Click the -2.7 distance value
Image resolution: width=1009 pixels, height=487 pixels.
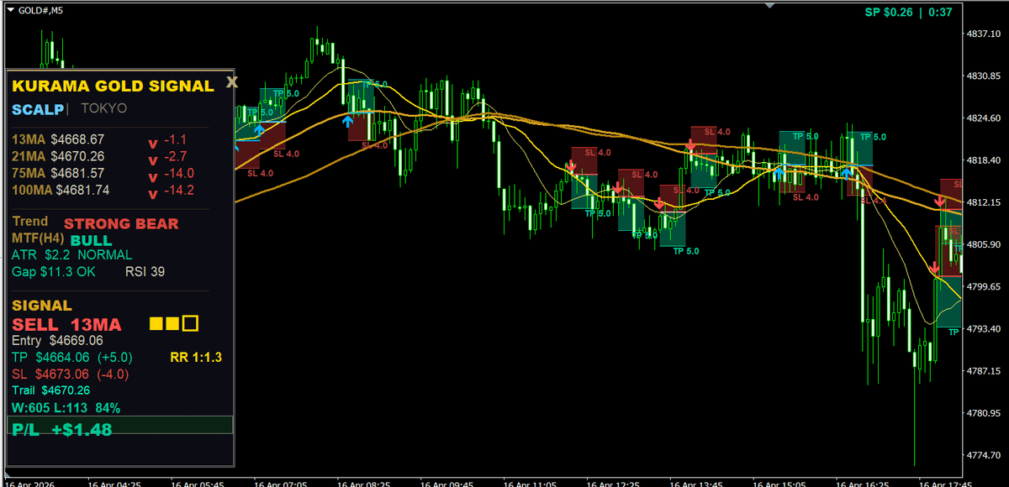[x=175, y=156]
